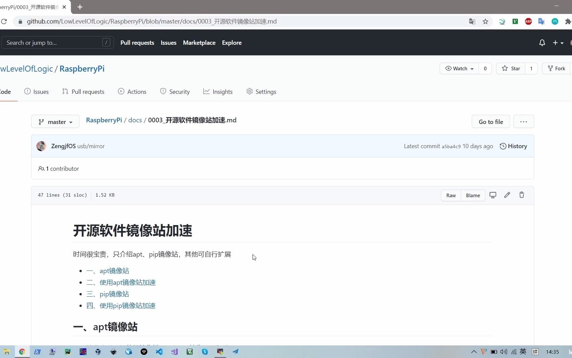Click the Go to file button

click(x=491, y=122)
